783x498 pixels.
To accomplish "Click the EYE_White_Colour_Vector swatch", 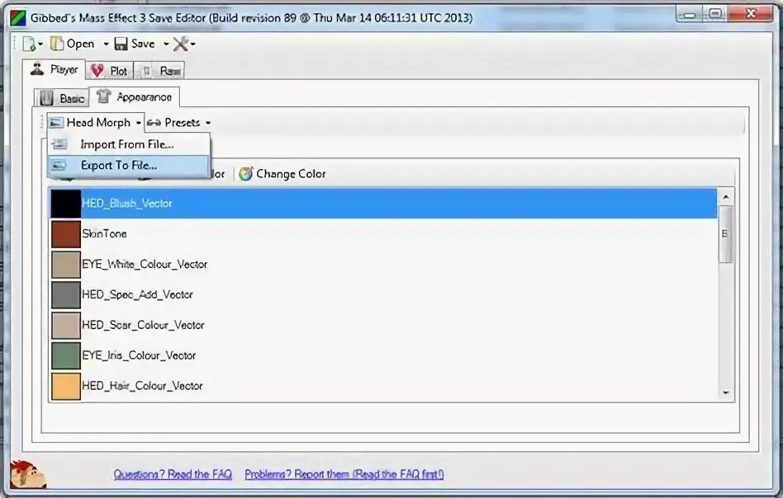I will point(66,264).
